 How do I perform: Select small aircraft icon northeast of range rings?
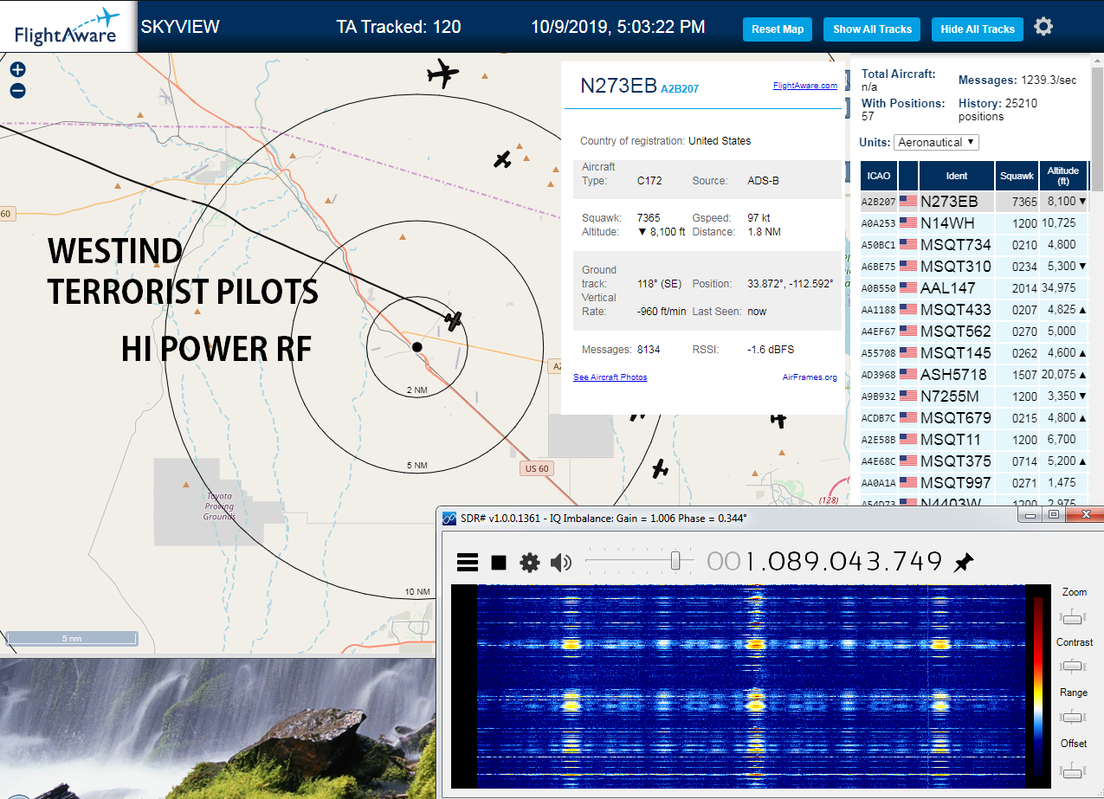502,159
